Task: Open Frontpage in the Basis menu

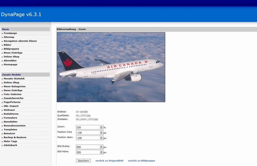Action: 10,33
